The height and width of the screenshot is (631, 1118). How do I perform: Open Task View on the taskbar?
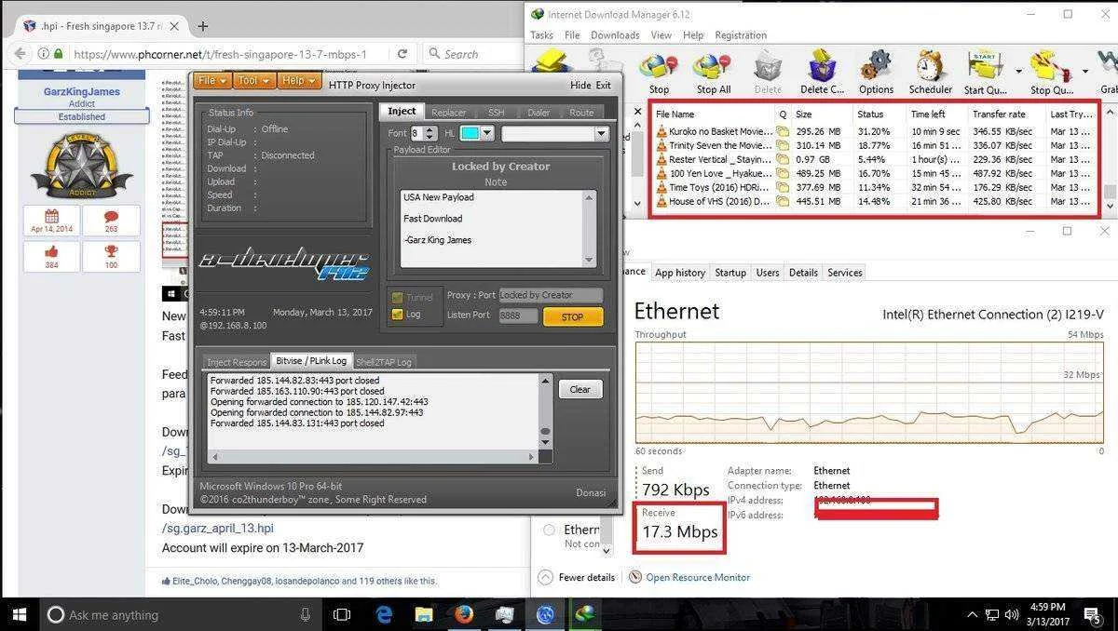pyautogui.click(x=342, y=614)
